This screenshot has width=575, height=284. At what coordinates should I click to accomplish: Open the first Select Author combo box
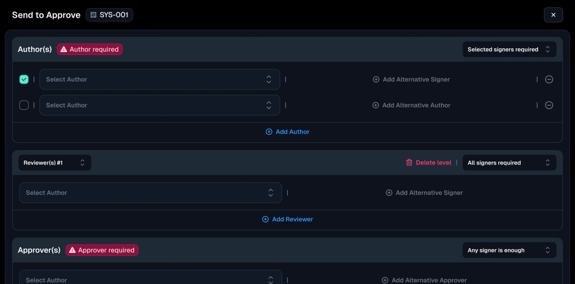click(x=159, y=79)
